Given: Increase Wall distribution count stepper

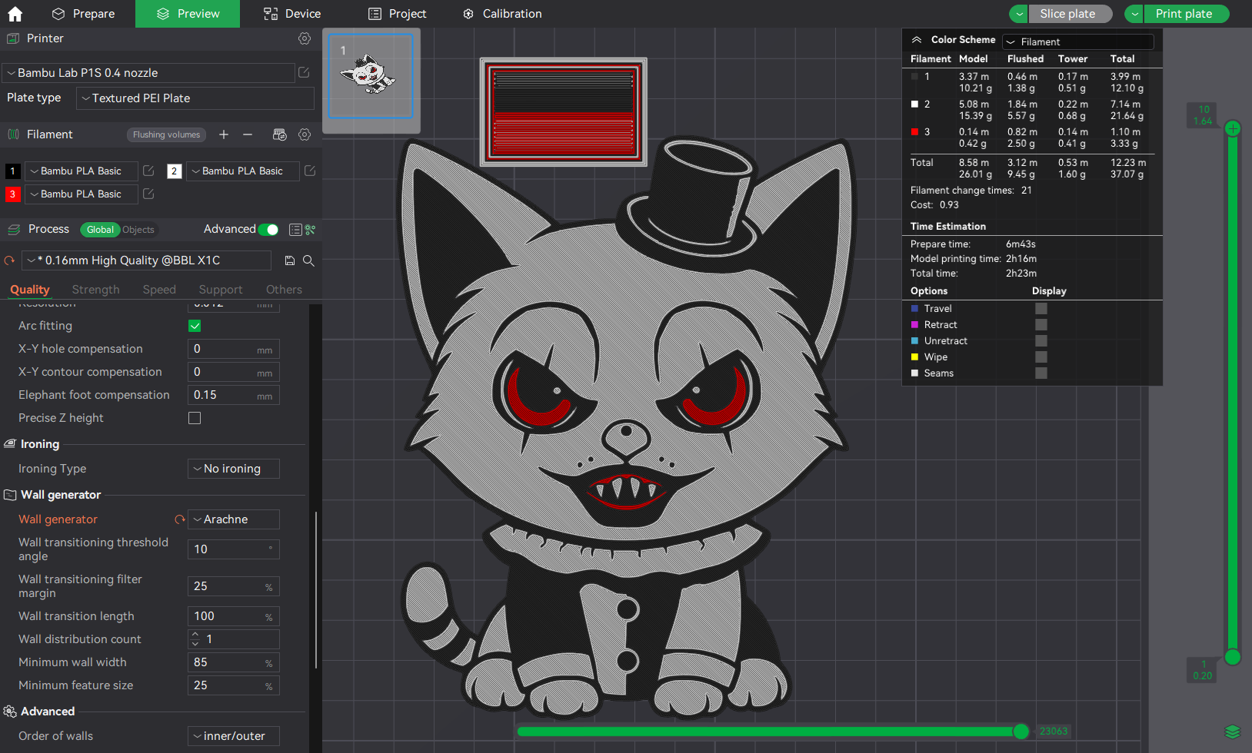Looking at the screenshot, I should coord(195,635).
